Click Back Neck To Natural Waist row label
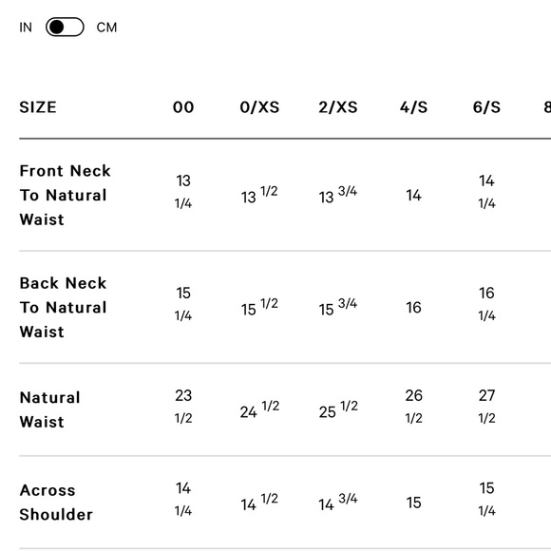551x551 pixels. pyautogui.click(x=64, y=308)
